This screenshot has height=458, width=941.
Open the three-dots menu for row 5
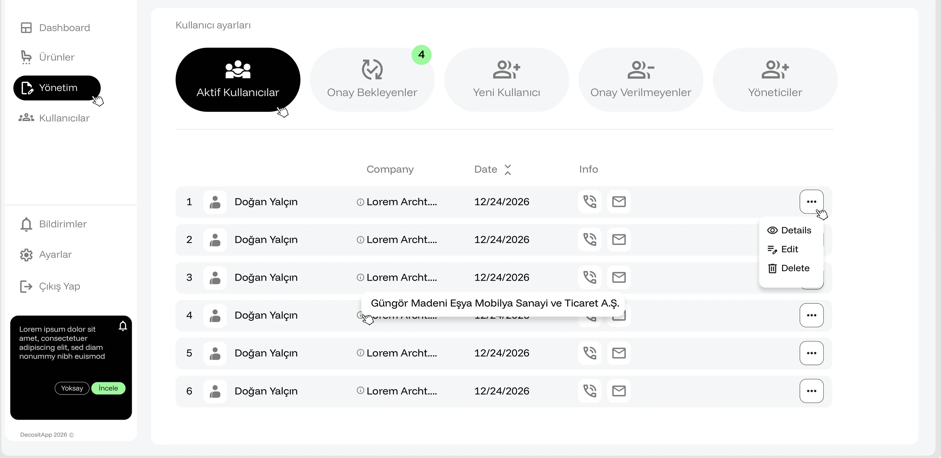coord(811,353)
